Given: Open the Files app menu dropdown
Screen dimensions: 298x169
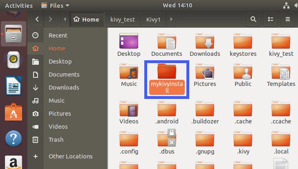Looking at the screenshot, I should click(x=55, y=5).
